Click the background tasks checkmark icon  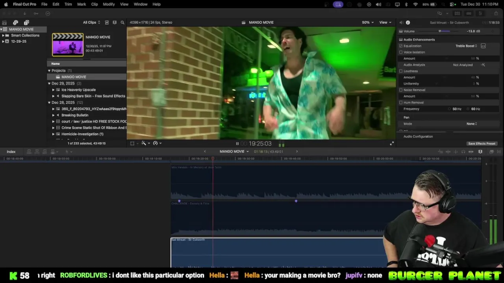click(x=48, y=13)
